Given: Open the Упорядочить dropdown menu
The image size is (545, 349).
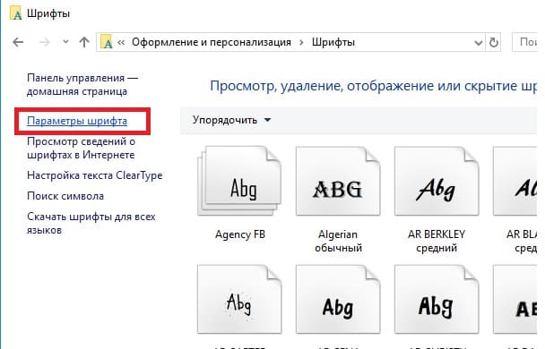Looking at the screenshot, I should tap(231, 120).
